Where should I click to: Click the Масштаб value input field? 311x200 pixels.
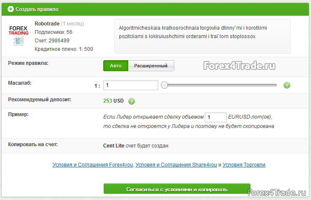(130, 85)
